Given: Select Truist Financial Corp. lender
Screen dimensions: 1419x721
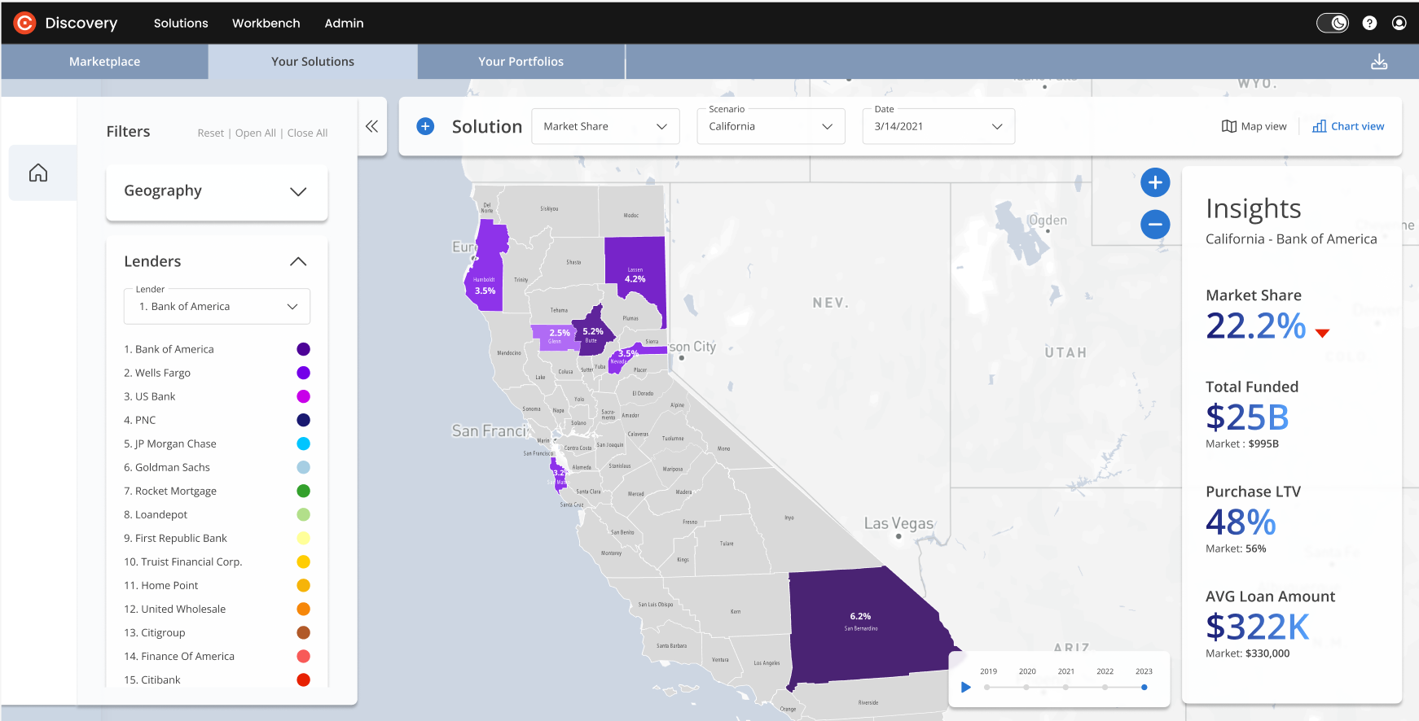Looking at the screenshot, I should (183, 562).
